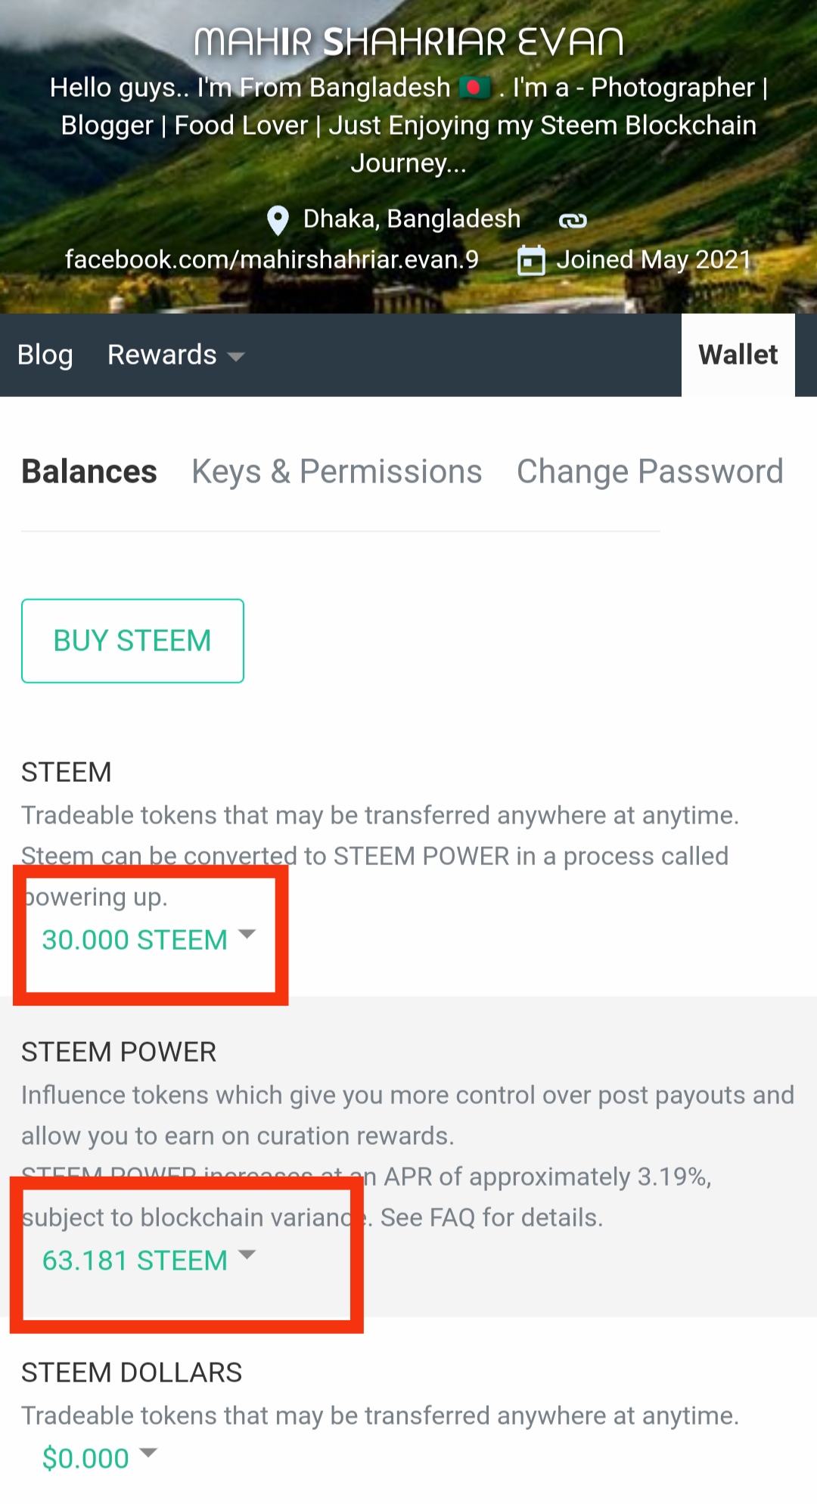Click the location pin icon
The height and width of the screenshot is (1504, 817).
(278, 220)
